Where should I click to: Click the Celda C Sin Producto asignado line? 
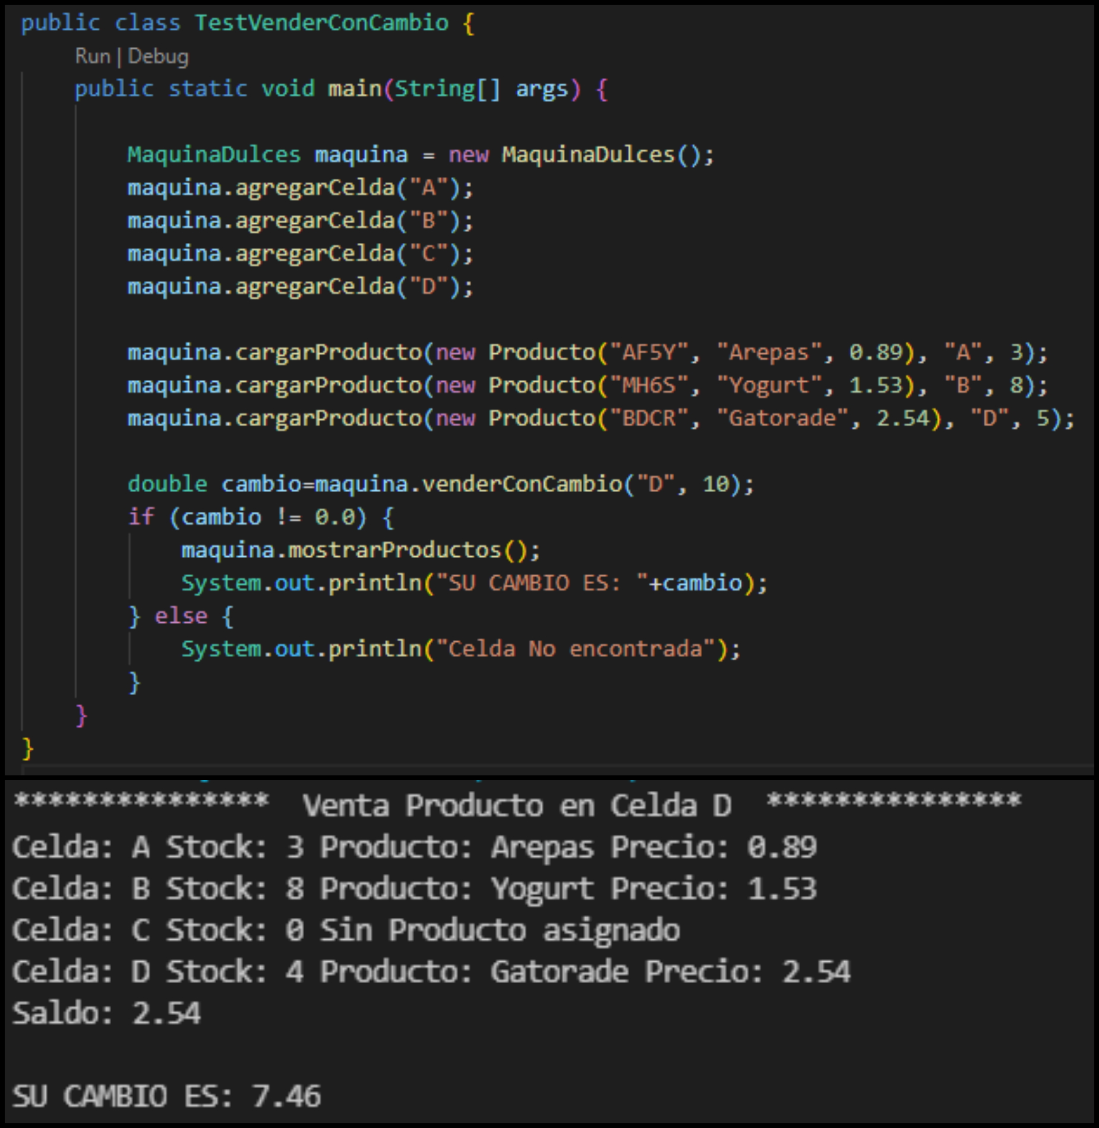[x=346, y=930]
